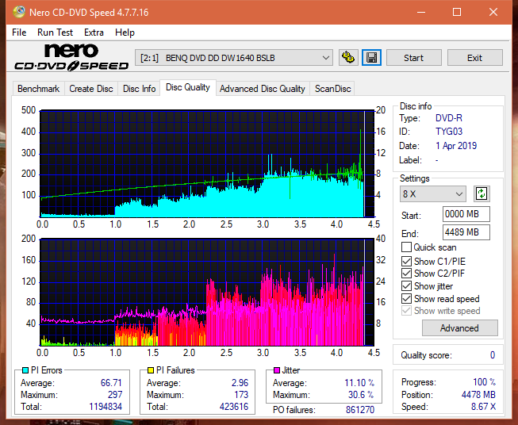The height and width of the screenshot is (425, 518).
Task: Maximize the Nero CD-DVD Speed window
Action: pos(457,12)
